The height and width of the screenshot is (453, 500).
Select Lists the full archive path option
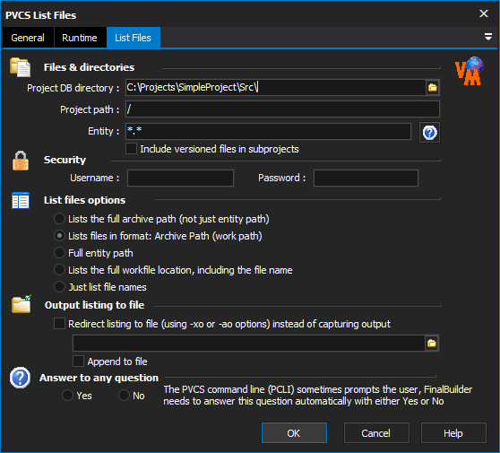[x=59, y=219]
